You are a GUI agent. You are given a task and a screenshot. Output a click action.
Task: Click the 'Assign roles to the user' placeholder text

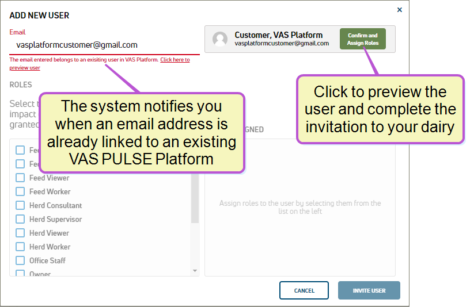point(300,207)
